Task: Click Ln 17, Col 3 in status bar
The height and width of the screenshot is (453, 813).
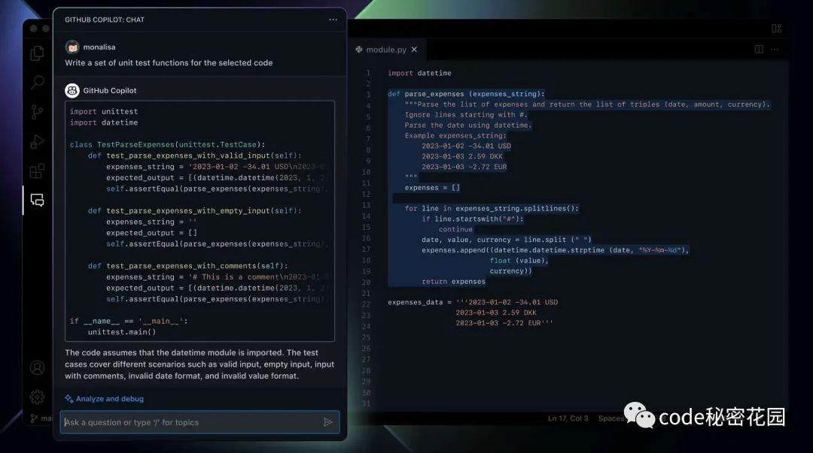Action: coord(568,418)
